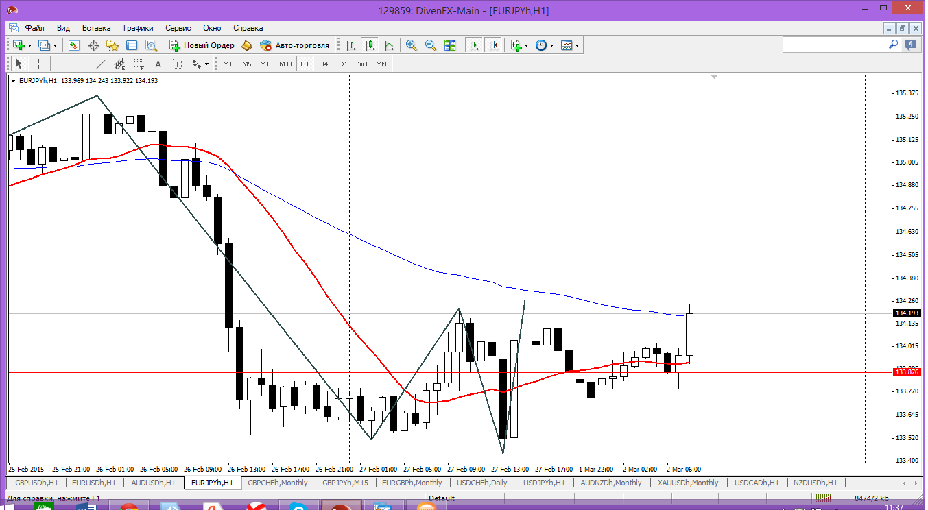The image size is (928, 510).
Task: Click the Default profile status text
Action: pos(442,498)
